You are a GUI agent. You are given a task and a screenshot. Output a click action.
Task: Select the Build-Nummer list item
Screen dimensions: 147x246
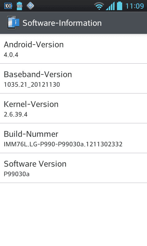pyautogui.click(x=73, y=138)
